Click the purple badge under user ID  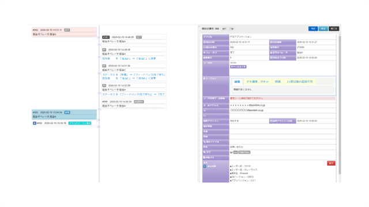[x=238, y=67]
